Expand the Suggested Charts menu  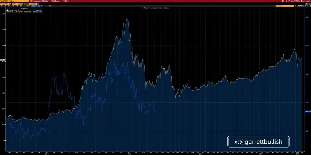(x=41, y=1)
